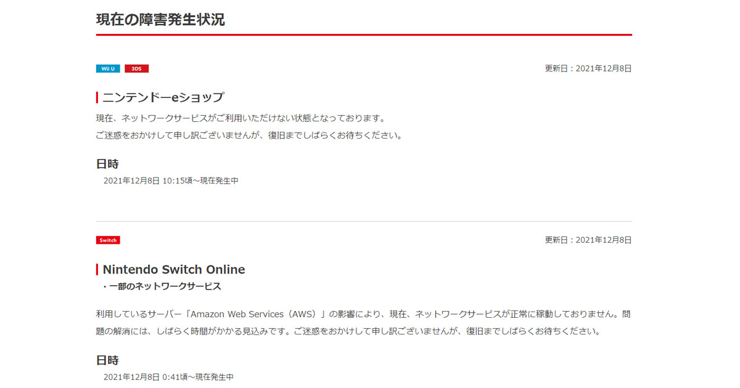Click the 日時 heading under the eShop notice
The image size is (740, 388).
(x=107, y=164)
